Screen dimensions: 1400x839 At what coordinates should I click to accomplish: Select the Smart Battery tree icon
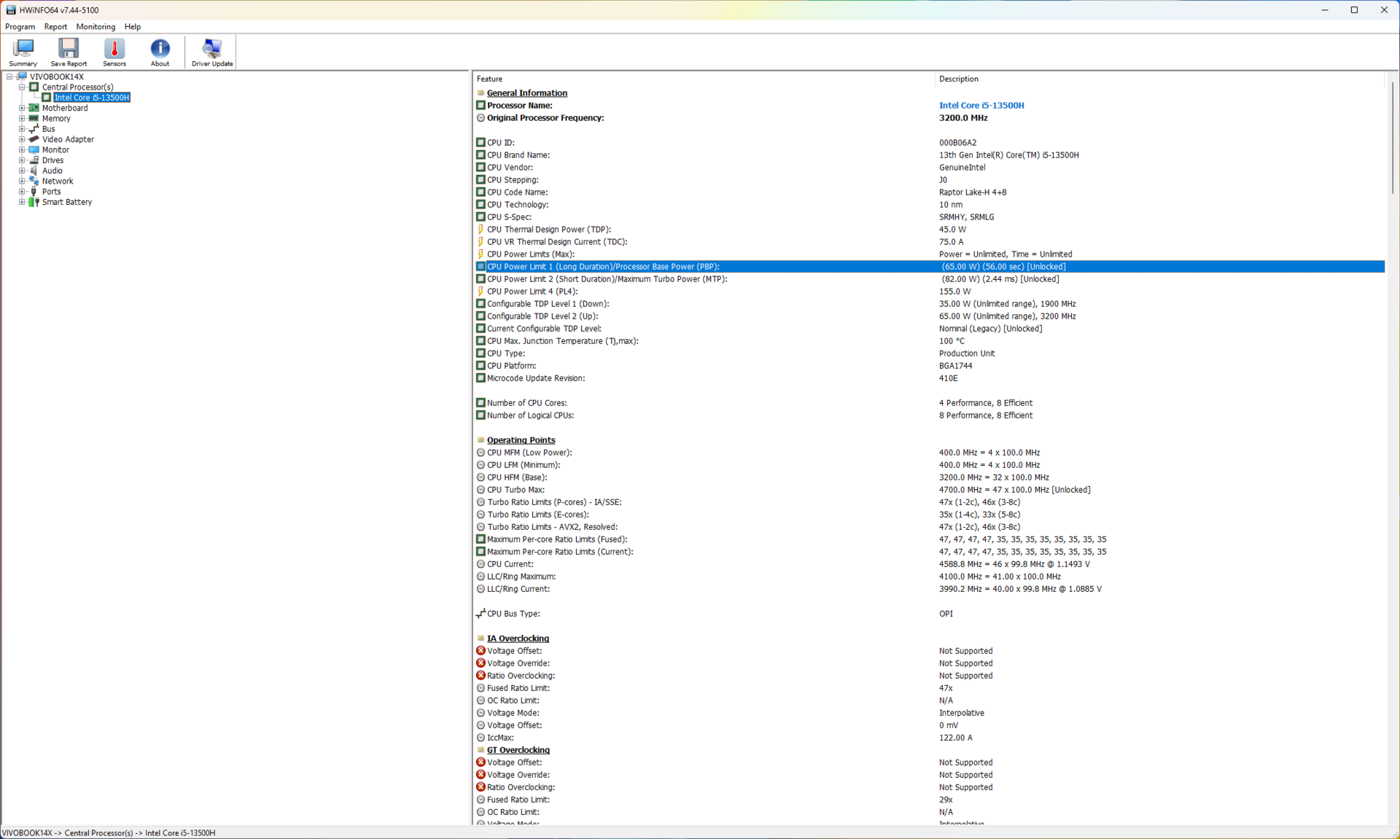(x=34, y=202)
